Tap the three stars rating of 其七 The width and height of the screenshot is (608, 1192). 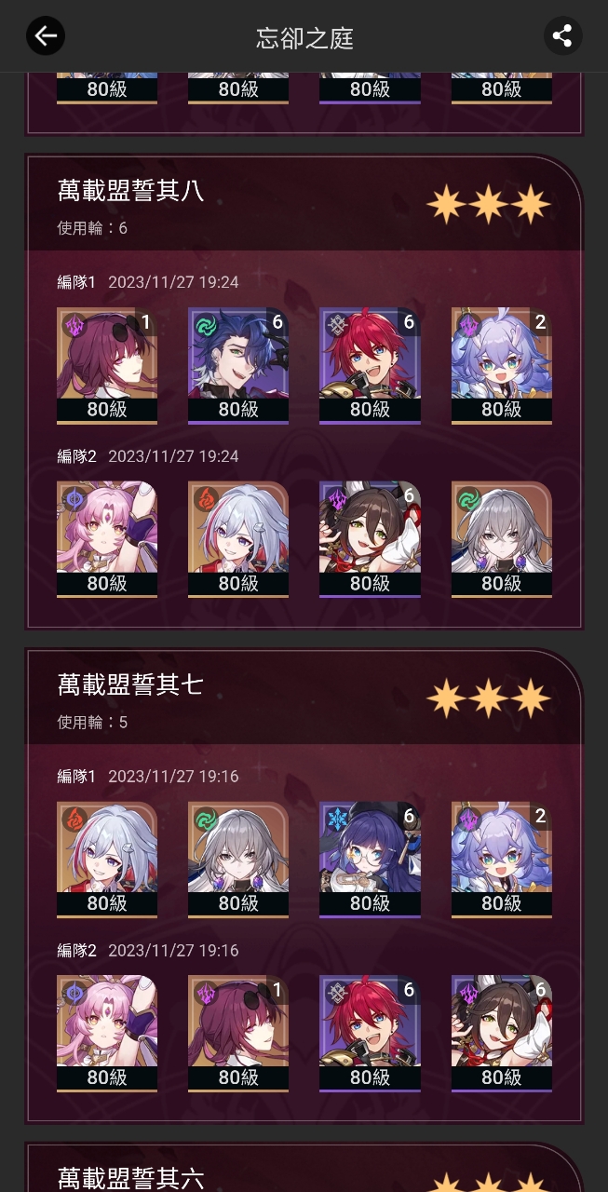pos(489,698)
